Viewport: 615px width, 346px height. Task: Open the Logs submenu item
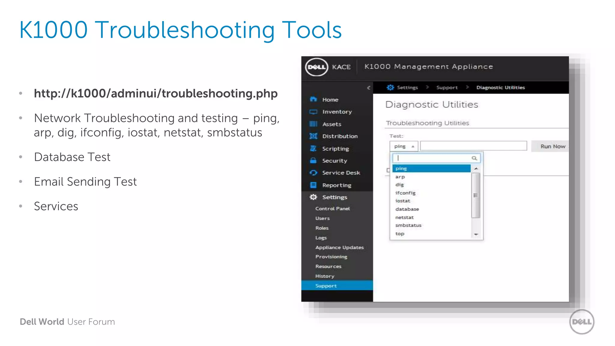(321, 238)
